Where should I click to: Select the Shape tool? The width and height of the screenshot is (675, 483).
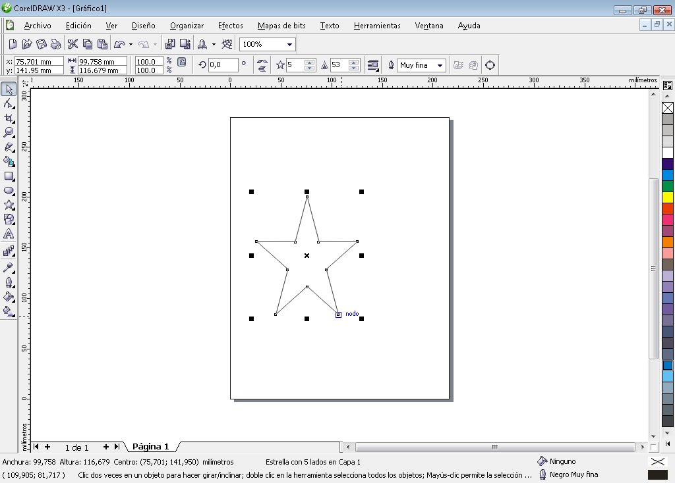pyautogui.click(x=9, y=103)
